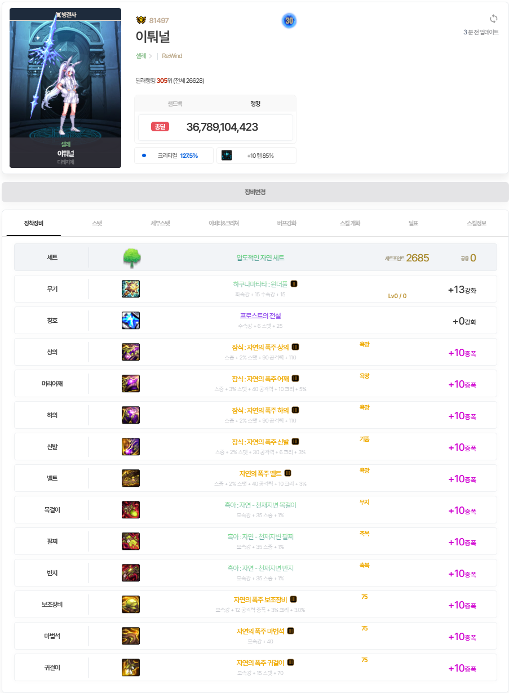Click the 장비변경 button
Screen dimensions: 509x693
click(x=255, y=192)
